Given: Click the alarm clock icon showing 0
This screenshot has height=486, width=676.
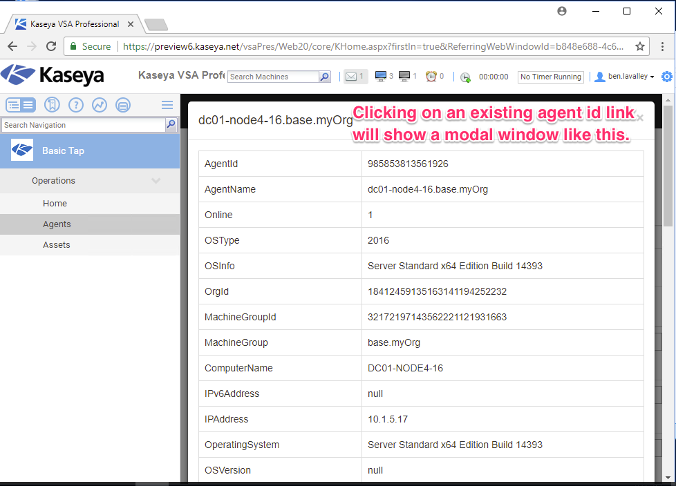Looking at the screenshot, I should coord(431,76).
